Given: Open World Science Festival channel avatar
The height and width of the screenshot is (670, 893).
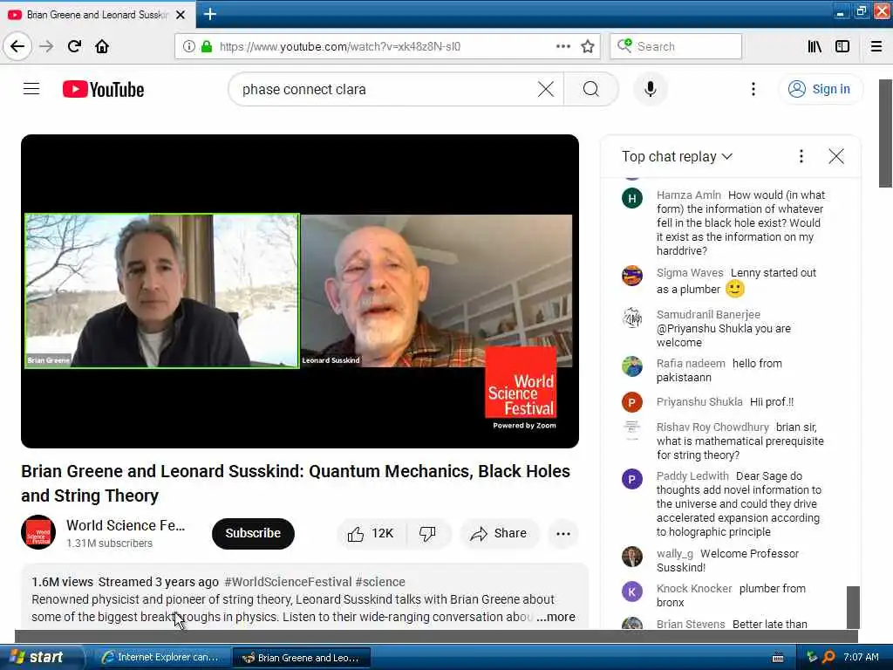Looking at the screenshot, I should tap(38, 533).
